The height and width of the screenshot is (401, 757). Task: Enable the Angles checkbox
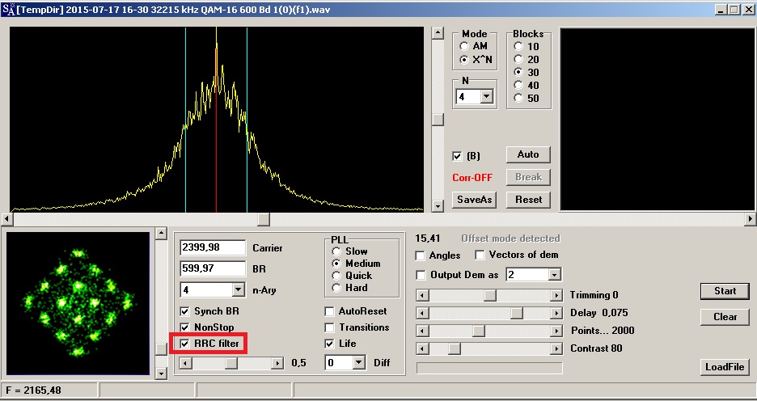coord(421,255)
